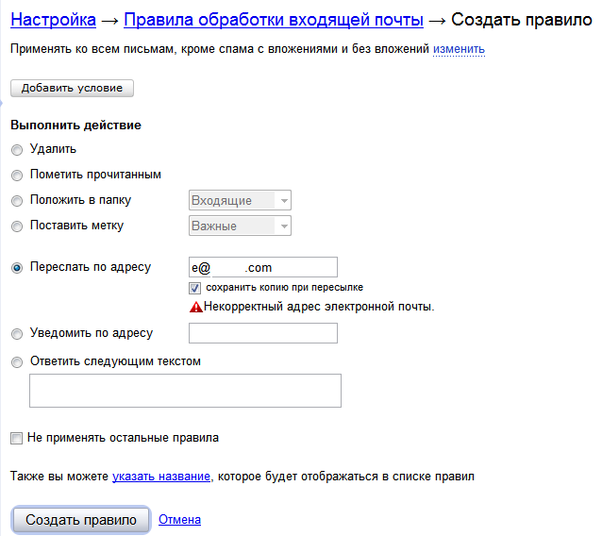Click the Создать правило button
The width and height of the screenshot is (602, 536).
(81, 520)
